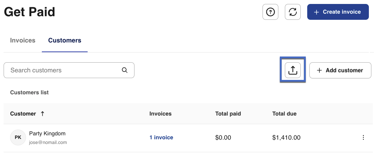The height and width of the screenshot is (158, 375).
Task: Click the Invoices column header
Action: pyautogui.click(x=160, y=114)
